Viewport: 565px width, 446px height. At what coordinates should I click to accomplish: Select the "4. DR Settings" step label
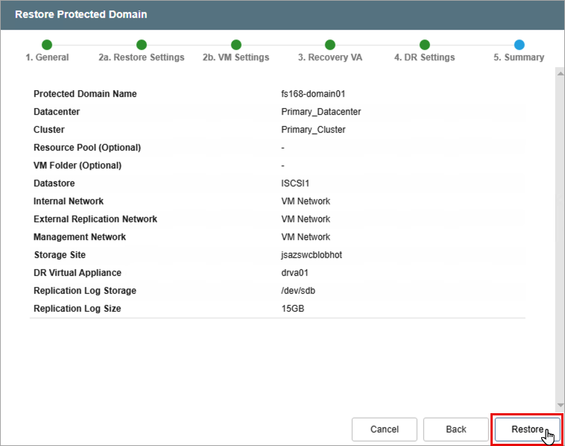pos(425,57)
